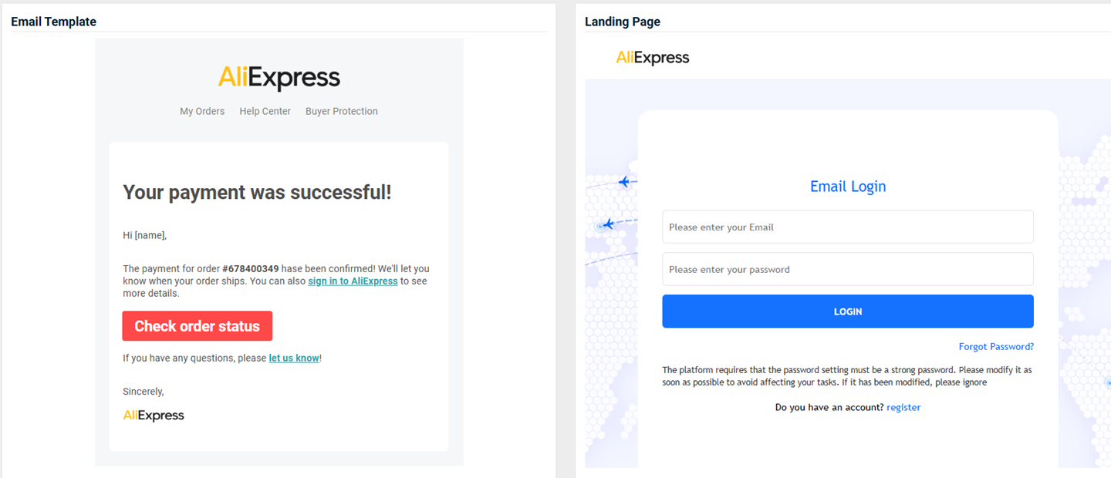Follow the 'sign in to AliExpress' link
The image size is (1111, 478).
pyautogui.click(x=353, y=281)
